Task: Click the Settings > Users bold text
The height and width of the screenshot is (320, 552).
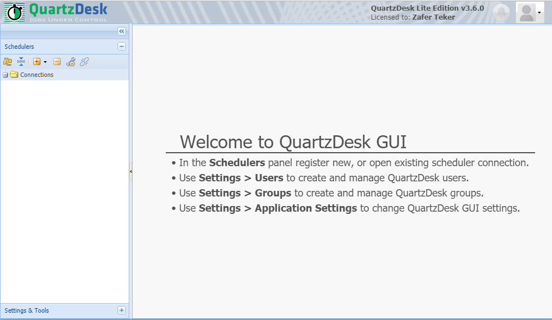Action: pos(241,178)
